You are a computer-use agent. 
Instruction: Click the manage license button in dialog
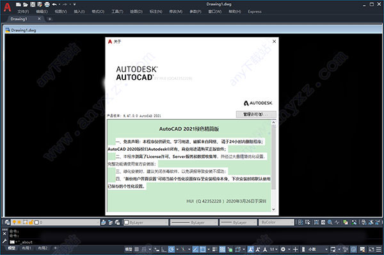click(x=256, y=114)
